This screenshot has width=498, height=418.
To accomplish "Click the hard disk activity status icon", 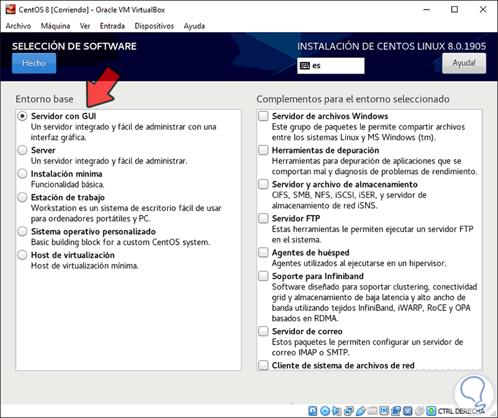I will [x=312, y=411].
